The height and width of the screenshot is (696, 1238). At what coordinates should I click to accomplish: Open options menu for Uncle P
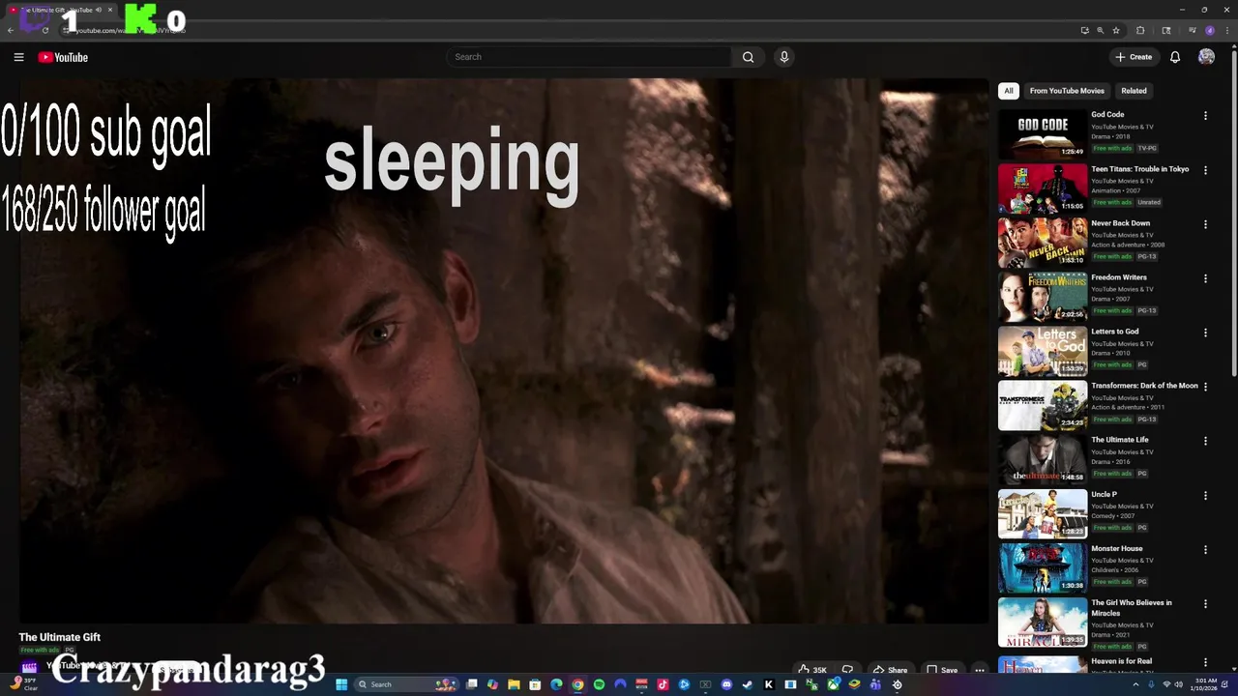tap(1205, 496)
